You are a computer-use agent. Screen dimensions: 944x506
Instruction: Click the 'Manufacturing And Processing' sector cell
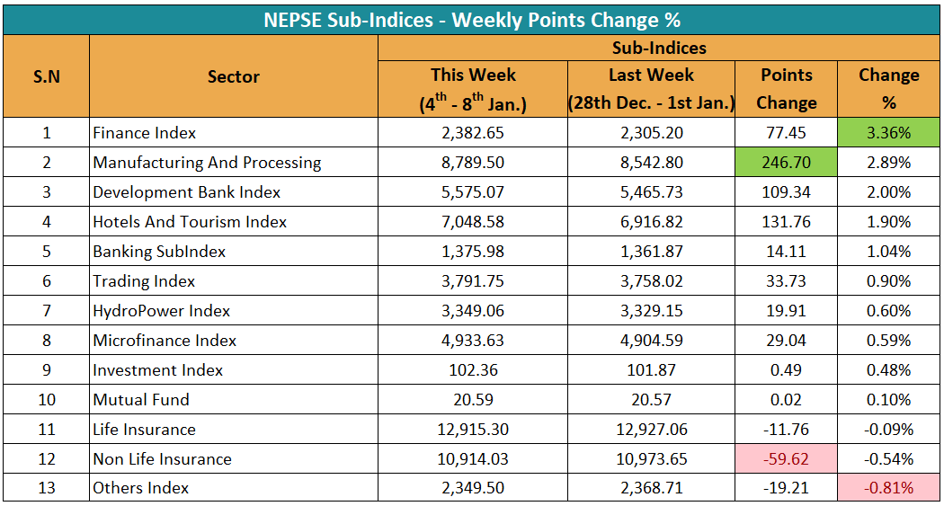click(207, 163)
